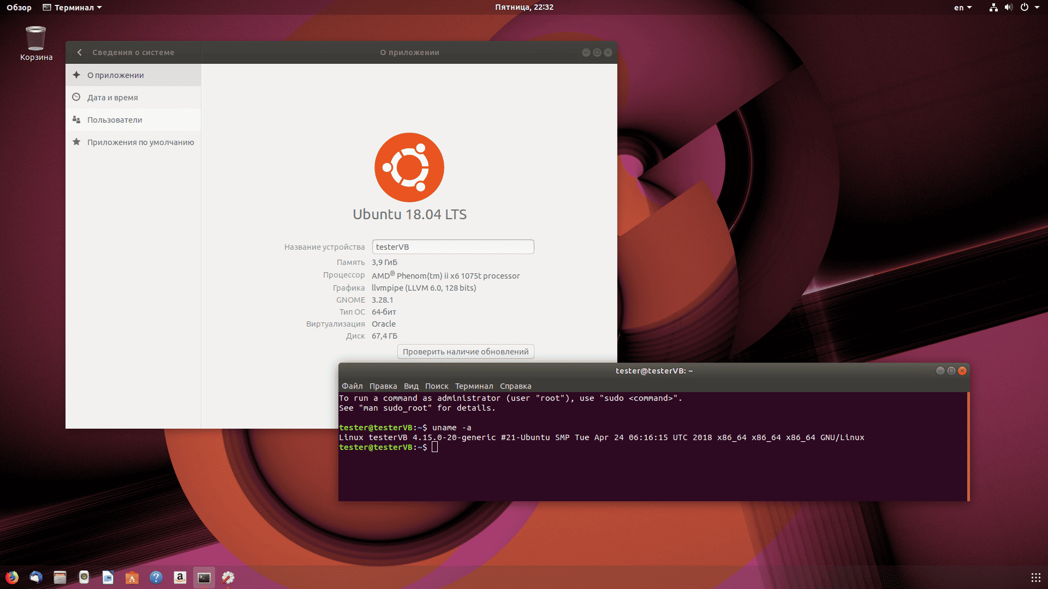Select Пользователи in the sidebar
Screen dimensions: 1048x589
click(133, 120)
